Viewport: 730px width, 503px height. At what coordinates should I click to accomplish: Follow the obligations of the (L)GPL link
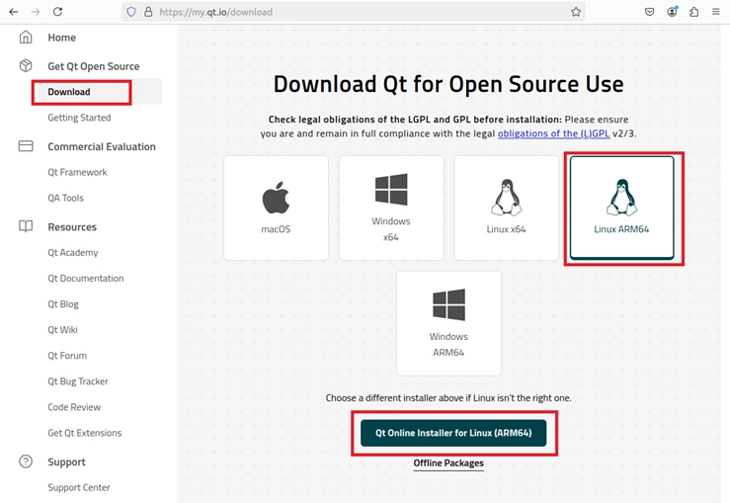click(x=553, y=133)
